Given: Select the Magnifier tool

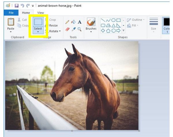Looking at the screenshot, I should pos(80,29).
